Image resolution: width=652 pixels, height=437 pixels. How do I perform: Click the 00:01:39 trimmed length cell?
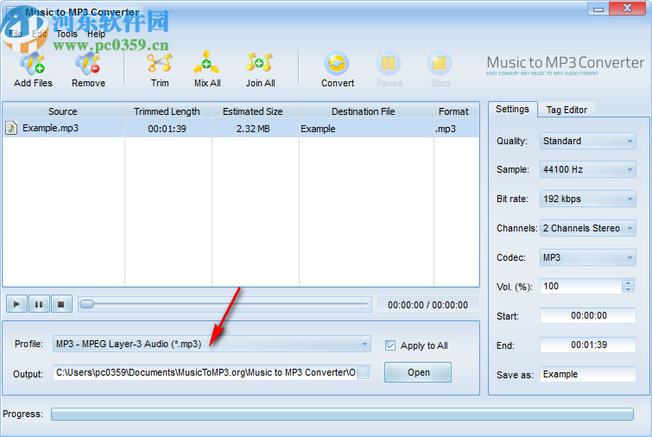click(x=168, y=129)
